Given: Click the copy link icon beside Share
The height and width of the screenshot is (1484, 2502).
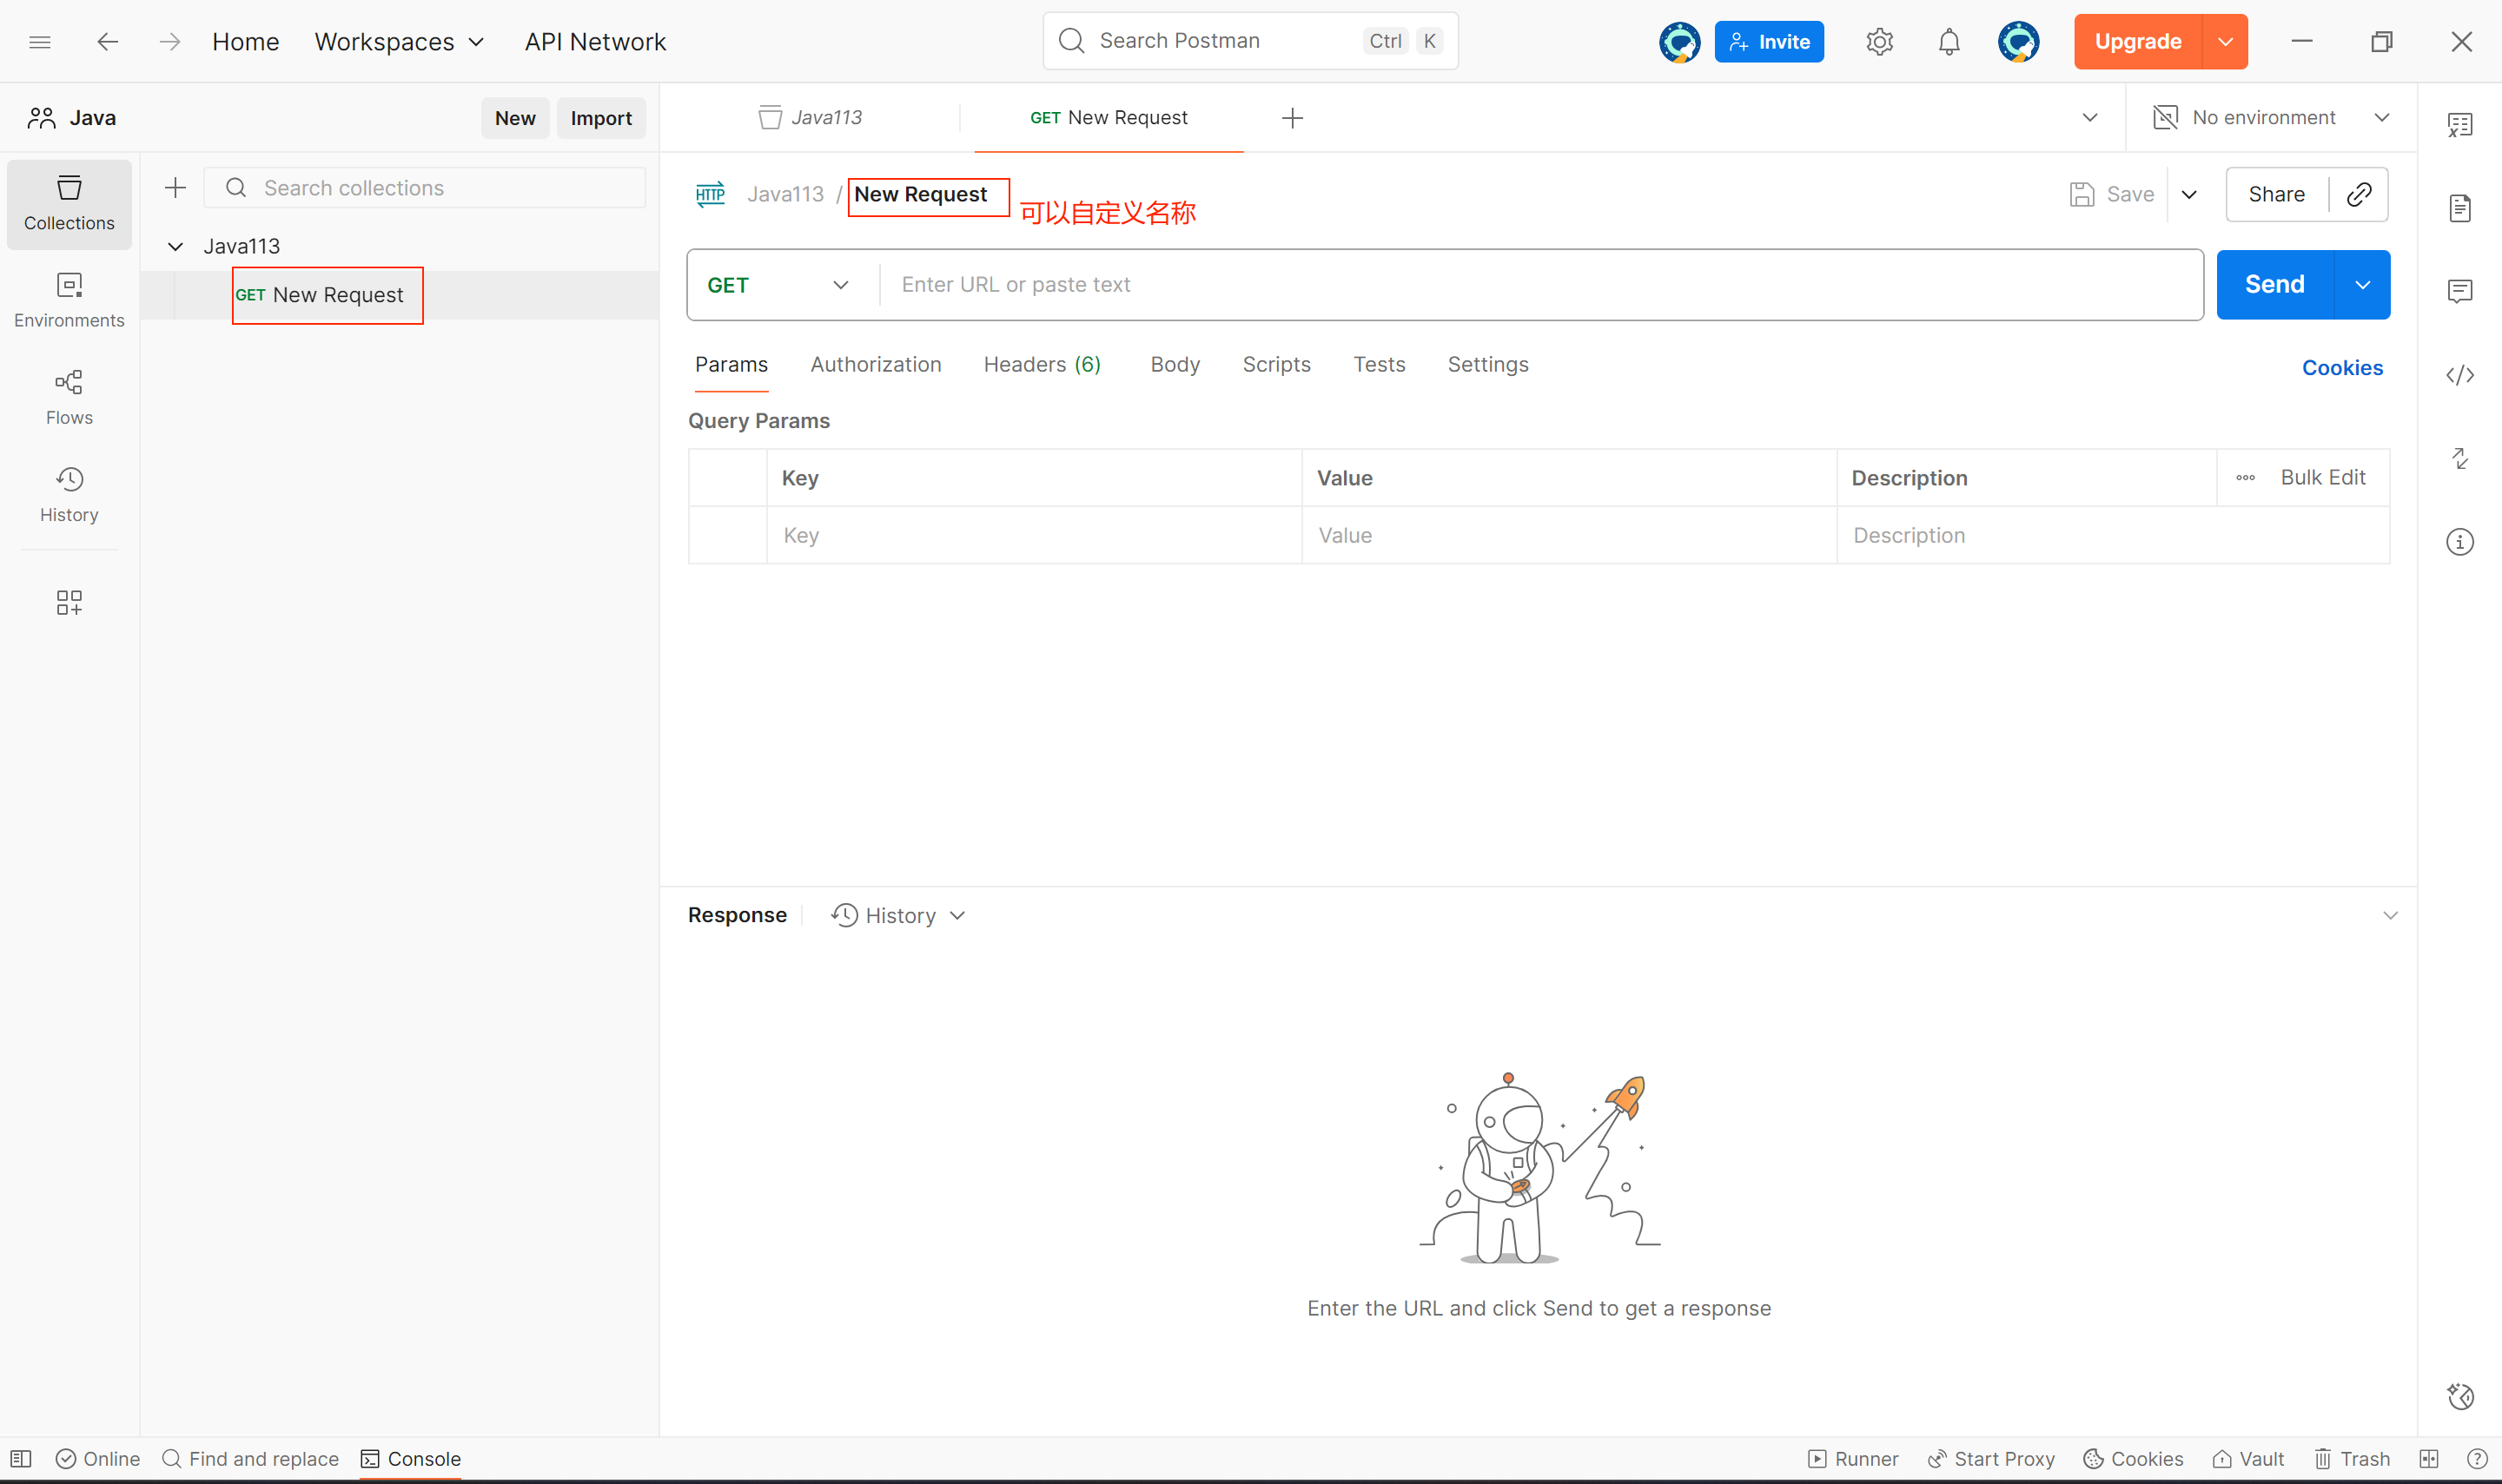Looking at the screenshot, I should pyautogui.click(x=2358, y=194).
